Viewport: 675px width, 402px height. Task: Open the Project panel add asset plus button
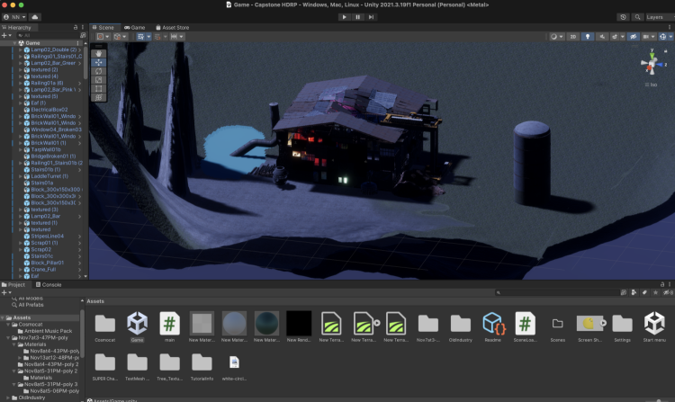click(x=4, y=292)
